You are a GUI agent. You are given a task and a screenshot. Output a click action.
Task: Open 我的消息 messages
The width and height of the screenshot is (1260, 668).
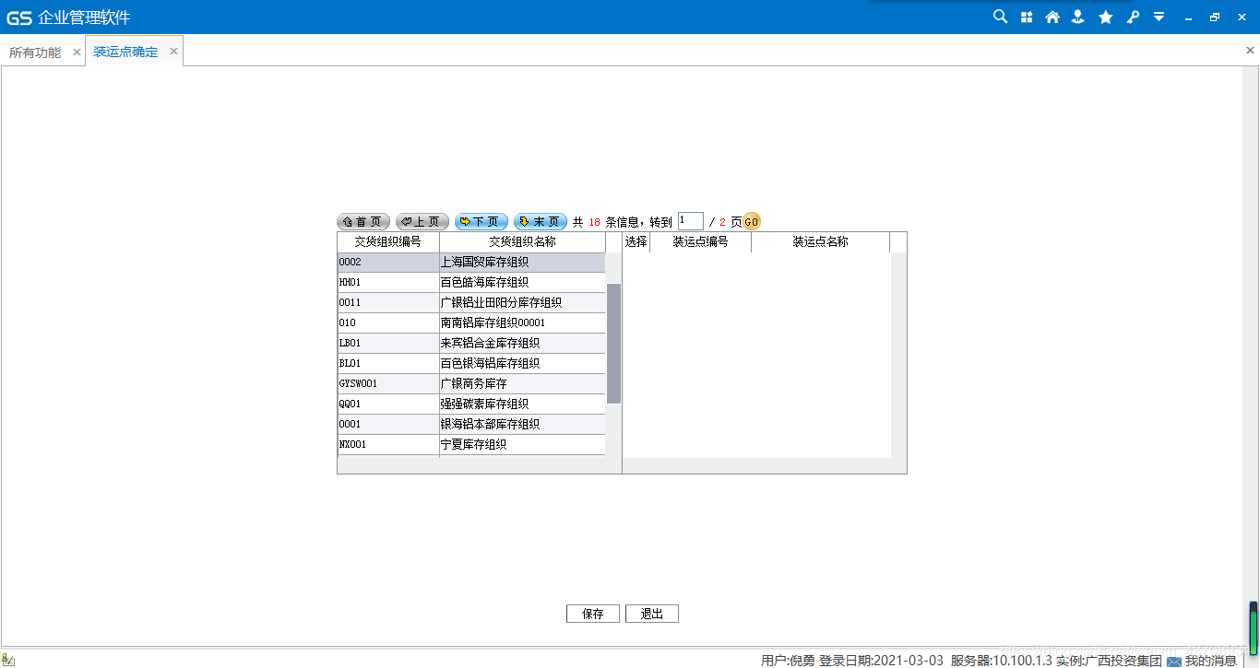click(x=1210, y=661)
